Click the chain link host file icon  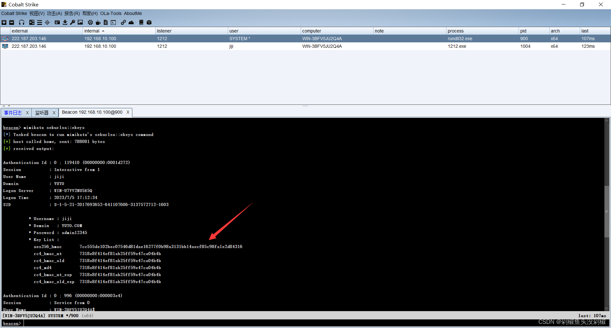123,22
